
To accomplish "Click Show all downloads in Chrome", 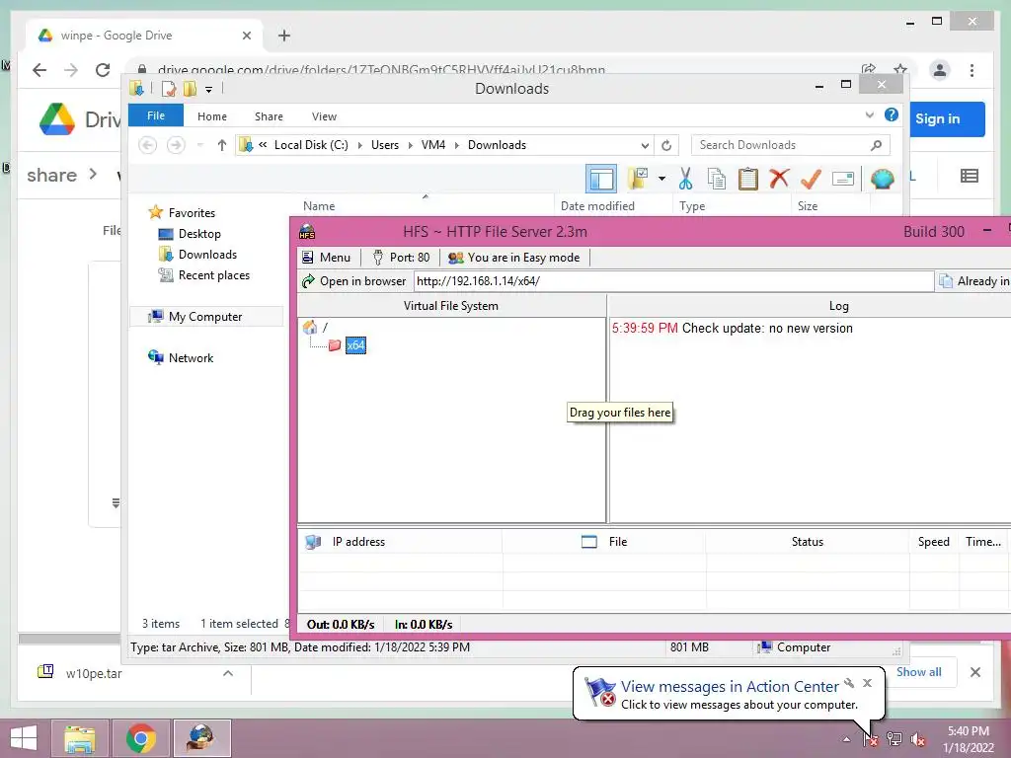I will pyautogui.click(x=919, y=672).
